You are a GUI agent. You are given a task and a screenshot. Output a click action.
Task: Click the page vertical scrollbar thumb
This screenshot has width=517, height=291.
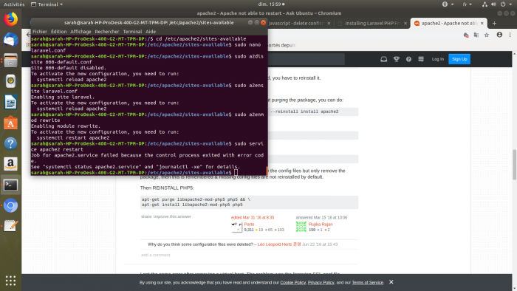(x=514, y=165)
